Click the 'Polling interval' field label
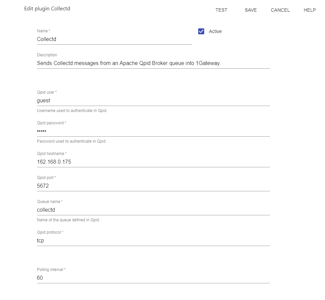Image resolution: width=325 pixels, height=300 pixels. pos(50,269)
